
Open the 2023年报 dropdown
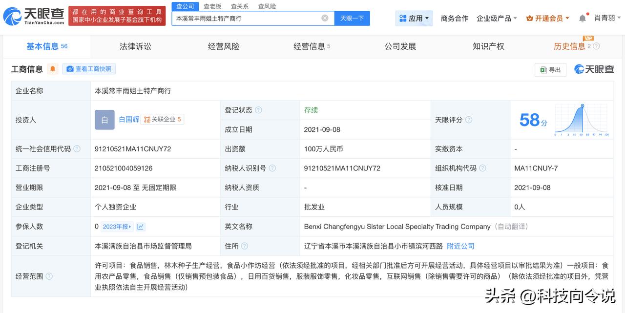click(117, 227)
